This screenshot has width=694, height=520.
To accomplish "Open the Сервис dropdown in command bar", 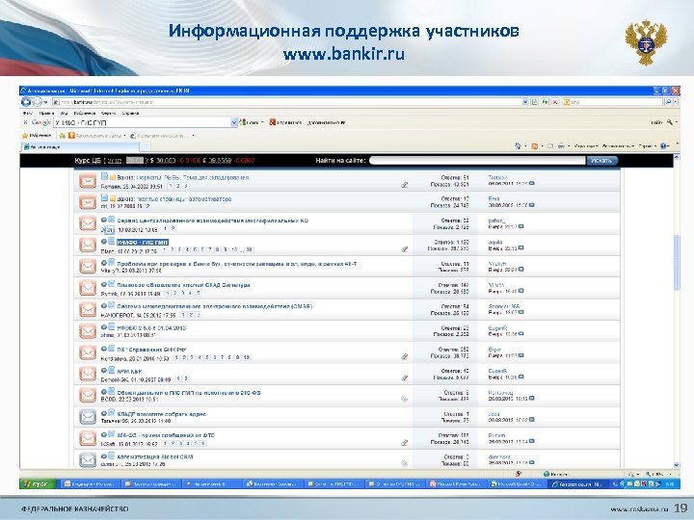I will tap(646, 146).
